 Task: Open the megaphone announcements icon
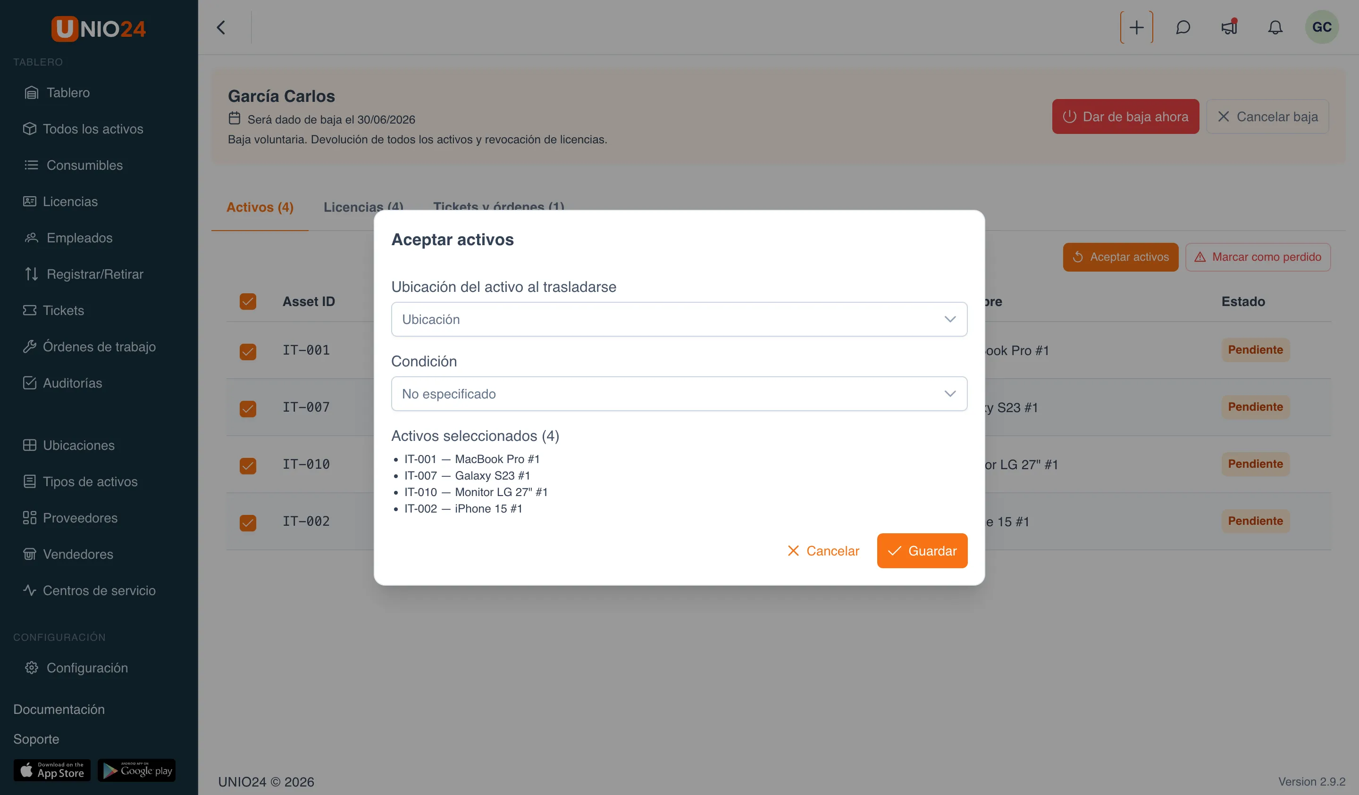point(1229,27)
